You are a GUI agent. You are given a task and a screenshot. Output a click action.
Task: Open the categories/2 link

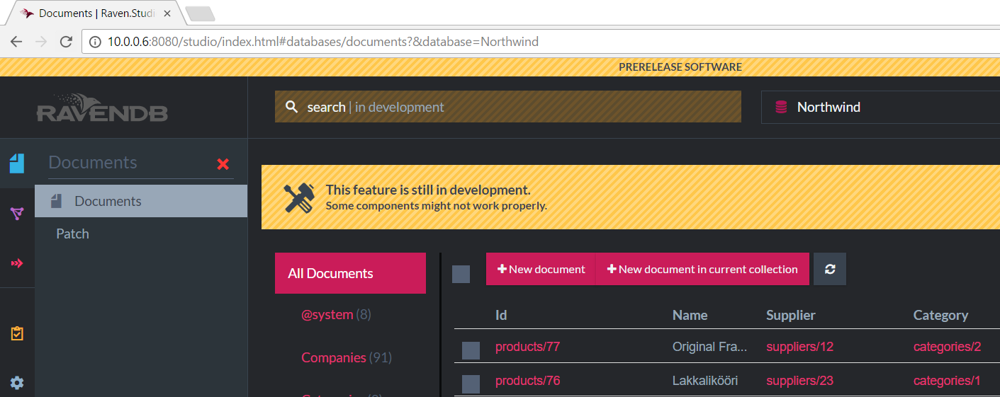(947, 347)
